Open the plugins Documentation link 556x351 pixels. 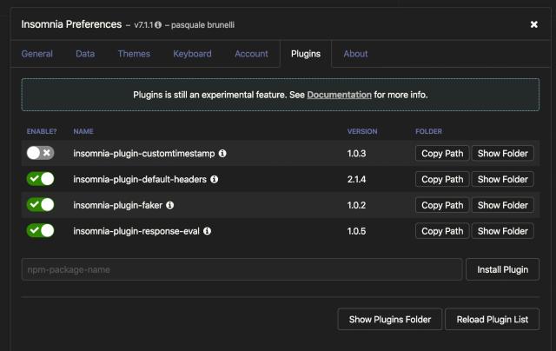339,95
